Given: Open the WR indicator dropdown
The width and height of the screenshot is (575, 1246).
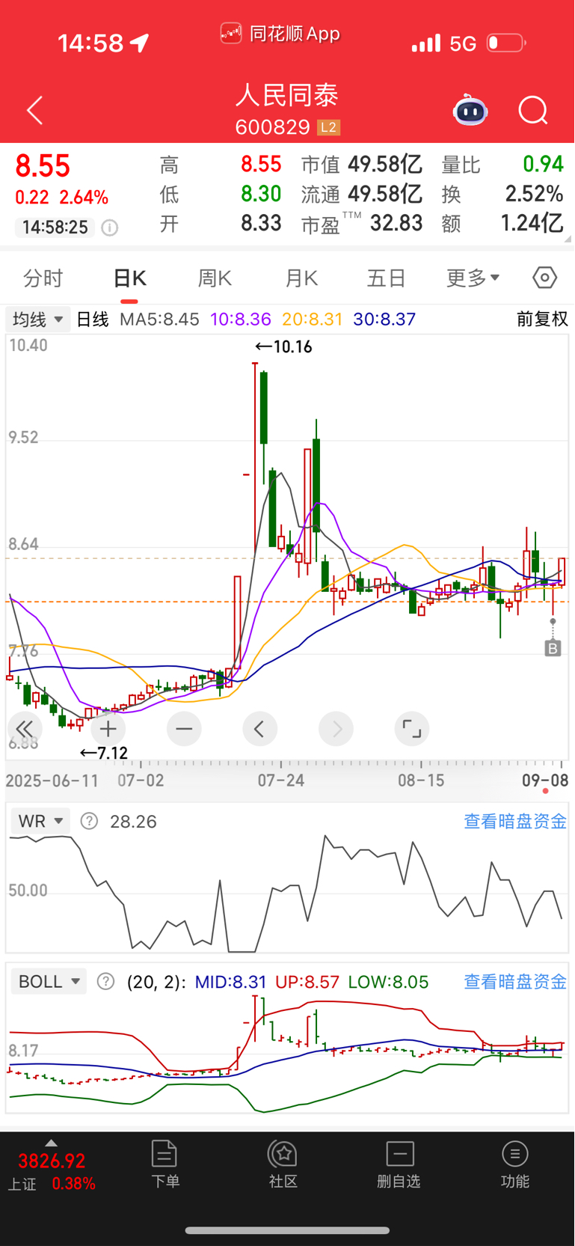Looking at the screenshot, I should tap(40, 821).
